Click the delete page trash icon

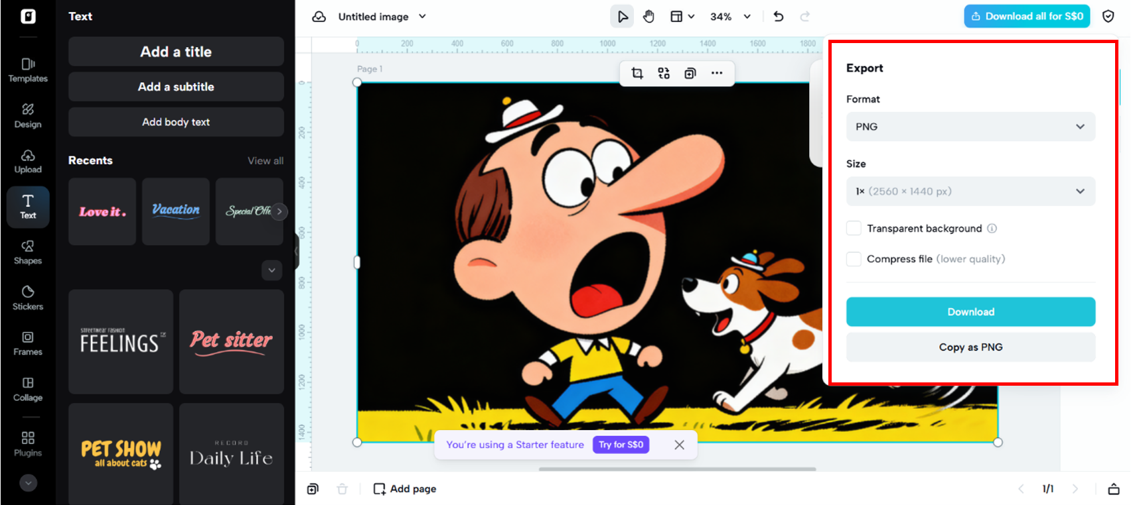point(342,489)
